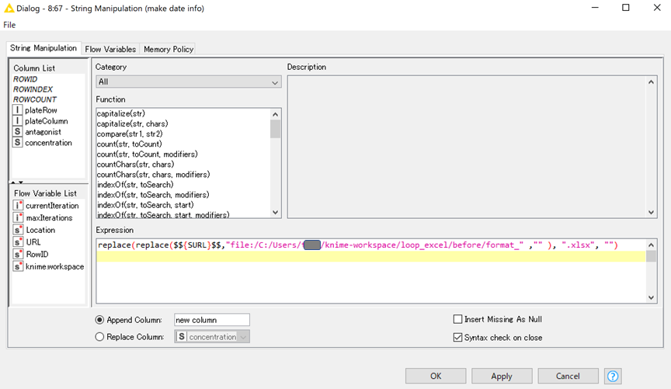The height and width of the screenshot is (389, 671).
Task: Click the icon beside maxIterations flow variable
Action: click(x=18, y=217)
